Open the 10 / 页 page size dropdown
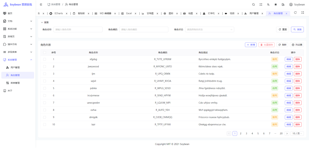The image size is (309, 148). [297, 133]
